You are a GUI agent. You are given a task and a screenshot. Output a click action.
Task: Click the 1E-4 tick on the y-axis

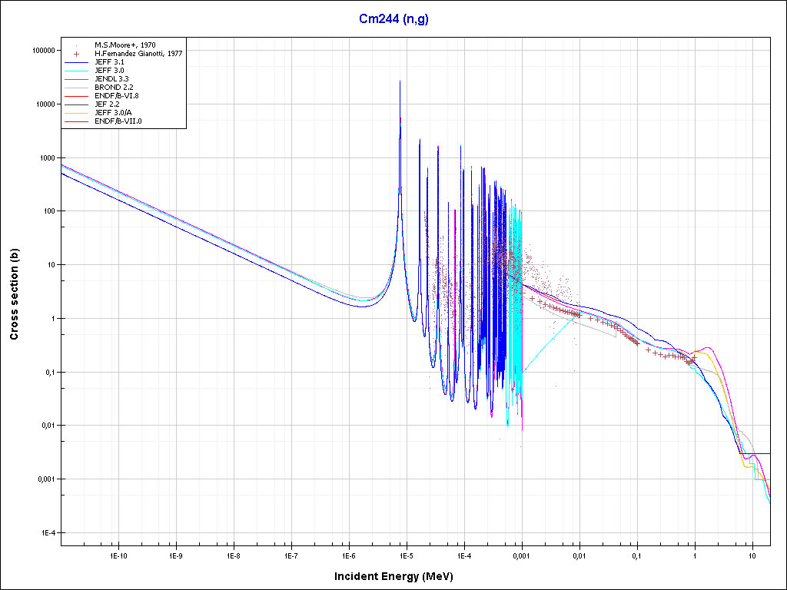point(48,533)
